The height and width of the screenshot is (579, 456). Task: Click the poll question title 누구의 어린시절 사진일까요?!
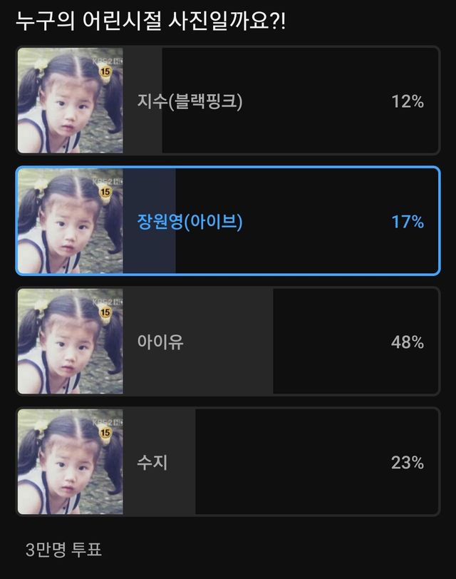point(150,20)
